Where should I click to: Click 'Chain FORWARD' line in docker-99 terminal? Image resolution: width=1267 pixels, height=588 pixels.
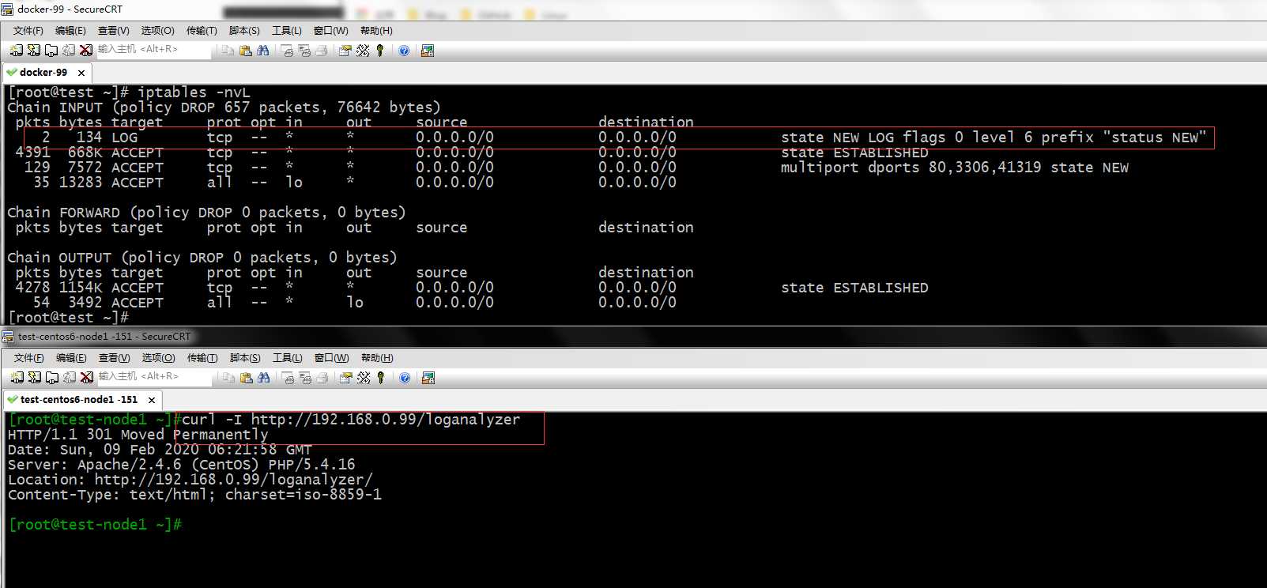[x=206, y=213]
